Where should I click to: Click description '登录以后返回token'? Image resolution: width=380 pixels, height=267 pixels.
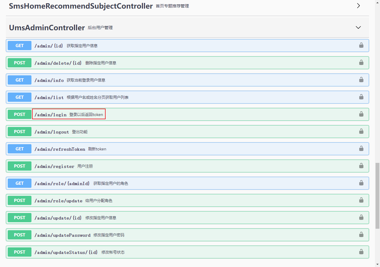coord(86,115)
